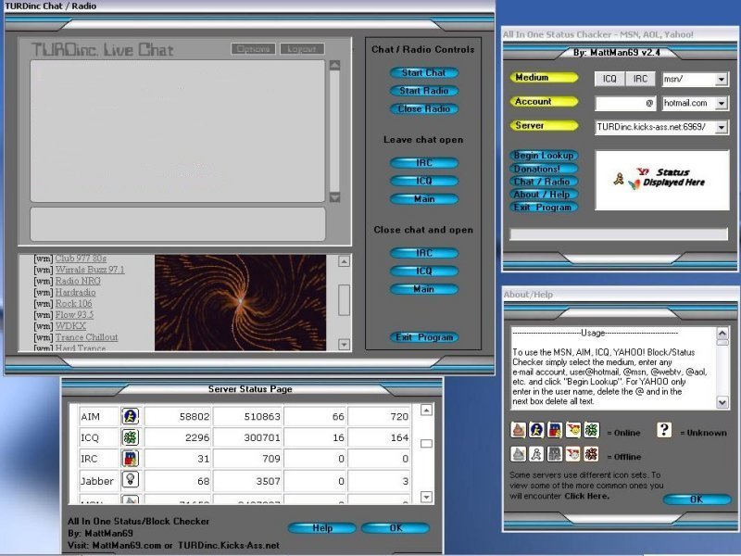Click the chat message entry box
The image size is (741, 556).
[x=178, y=224]
